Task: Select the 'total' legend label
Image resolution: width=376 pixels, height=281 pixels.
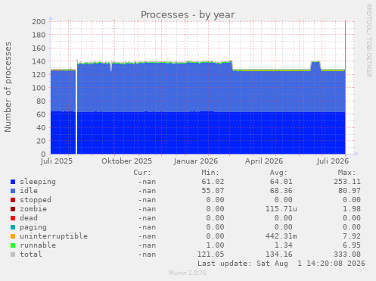Action: [31, 254]
